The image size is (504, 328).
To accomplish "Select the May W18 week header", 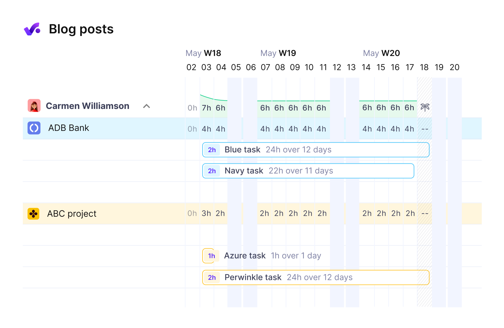I will 203,53.
